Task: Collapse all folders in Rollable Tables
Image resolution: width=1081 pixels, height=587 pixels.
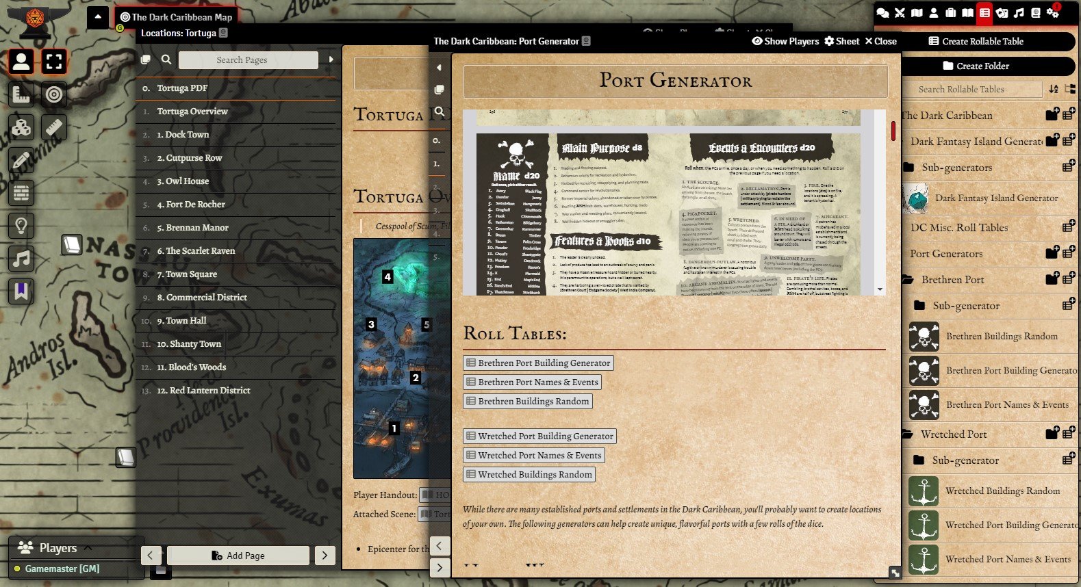Action: pyautogui.click(x=1069, y=90)
